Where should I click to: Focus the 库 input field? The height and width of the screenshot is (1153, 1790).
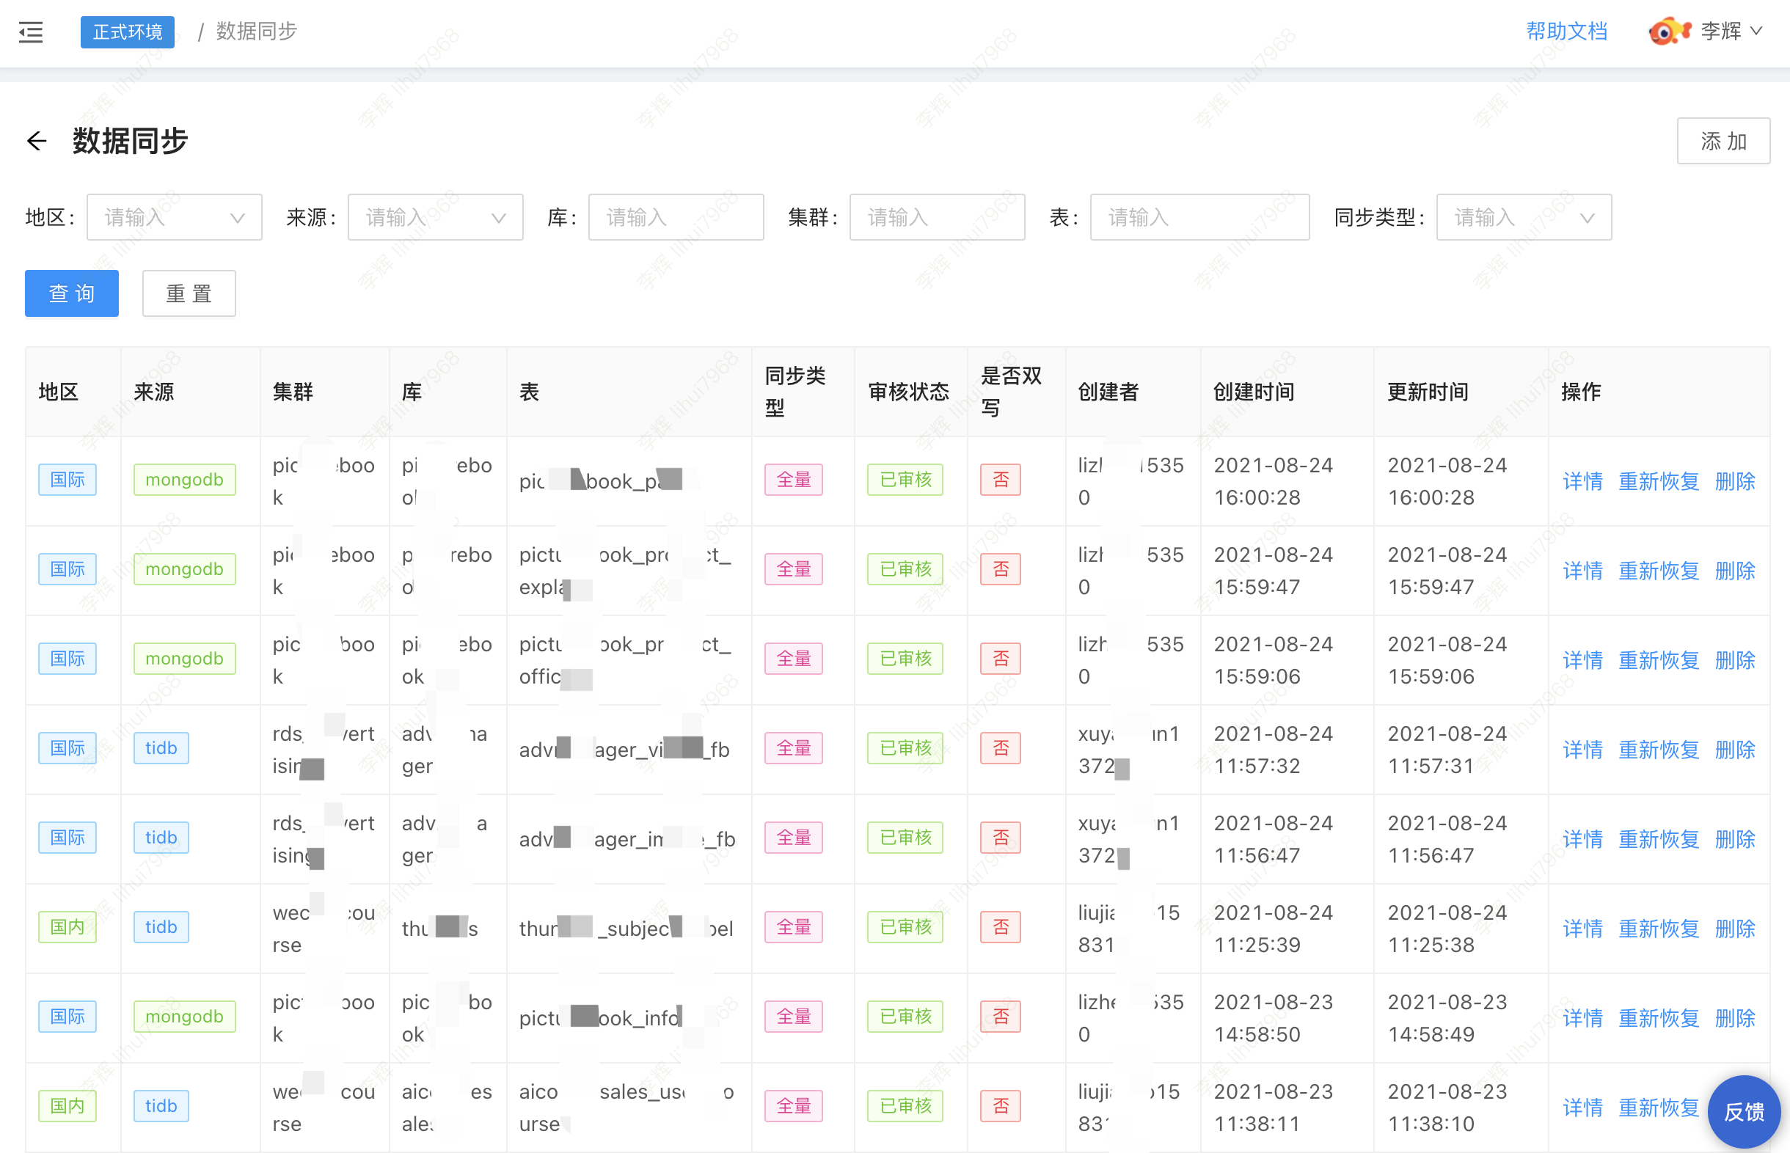point(675,218)
